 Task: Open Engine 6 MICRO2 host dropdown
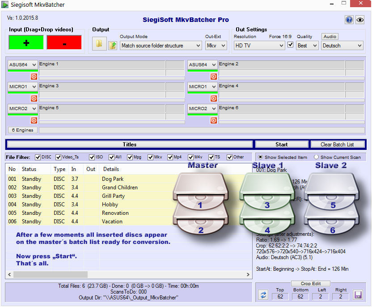(203, 108)
